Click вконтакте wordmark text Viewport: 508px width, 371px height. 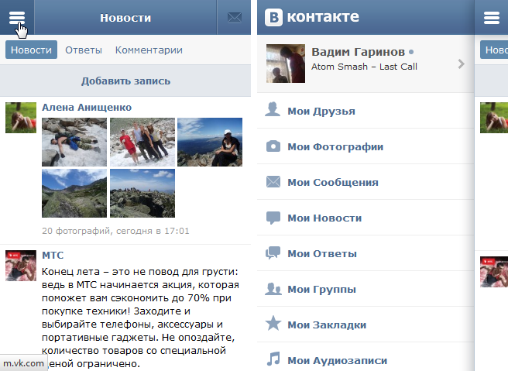[323, 16]
